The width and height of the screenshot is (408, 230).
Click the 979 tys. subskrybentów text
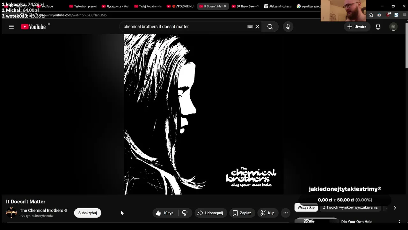(x=37, y=216)
